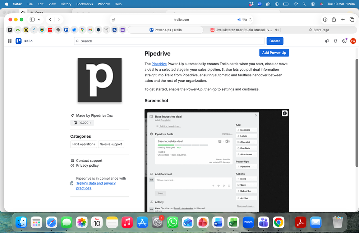
Task: Show Safari tab overview icon
Action: [352, 20]
